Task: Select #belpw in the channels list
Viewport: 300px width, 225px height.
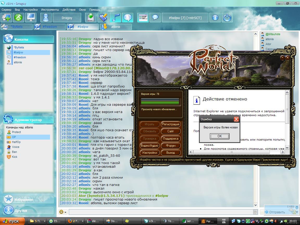Action: click(x=28, y=52)
